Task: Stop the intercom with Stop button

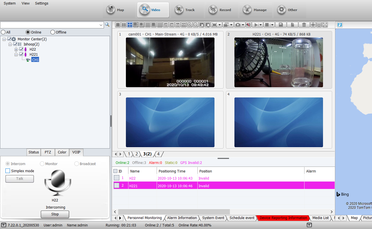Action: 55,214
